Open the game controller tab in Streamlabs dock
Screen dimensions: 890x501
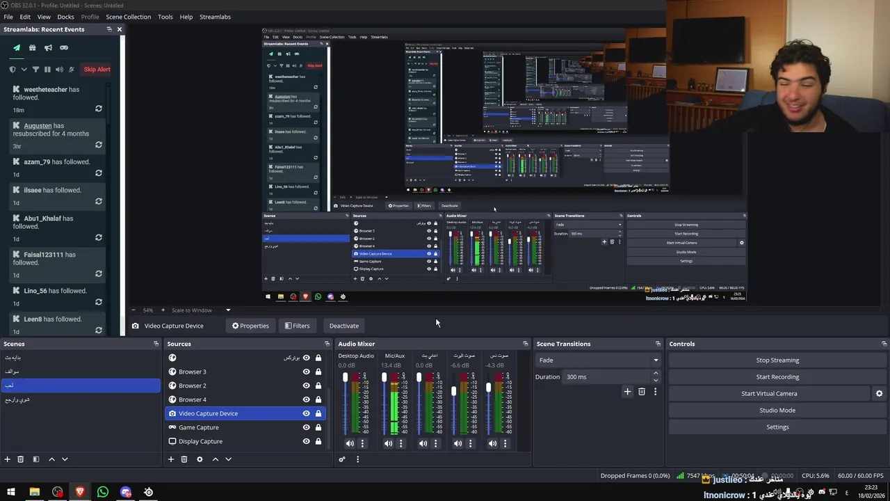point(64,48)
